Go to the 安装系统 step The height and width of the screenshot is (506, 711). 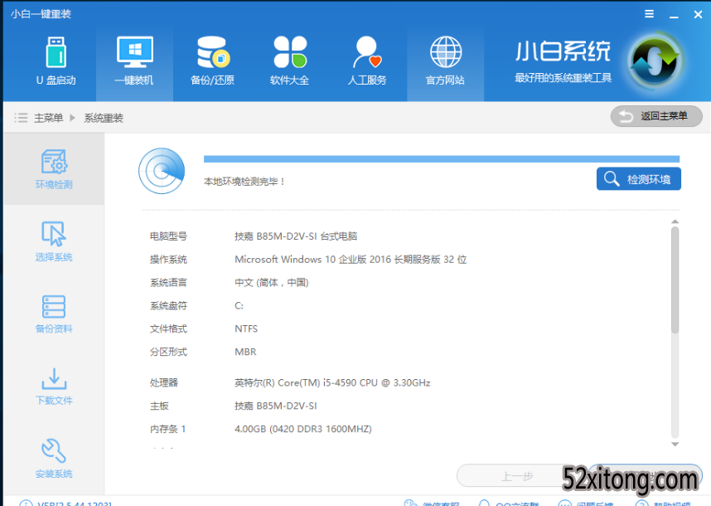click(x=54, y=459)
